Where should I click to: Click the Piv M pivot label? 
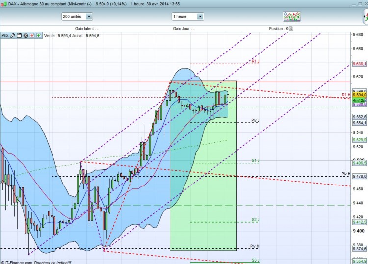tap(255, 246)
